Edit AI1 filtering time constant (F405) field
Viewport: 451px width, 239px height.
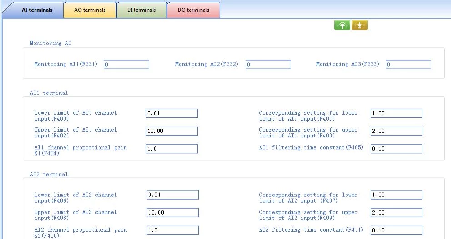pyautogui.click(x=396, y=149)
